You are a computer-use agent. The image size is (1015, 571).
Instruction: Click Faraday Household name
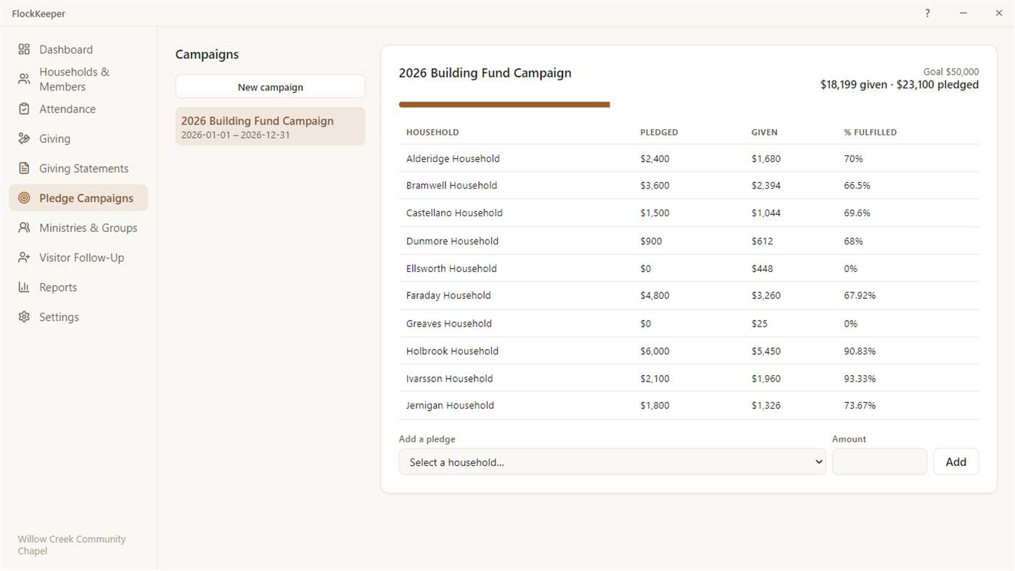point(448,296)
